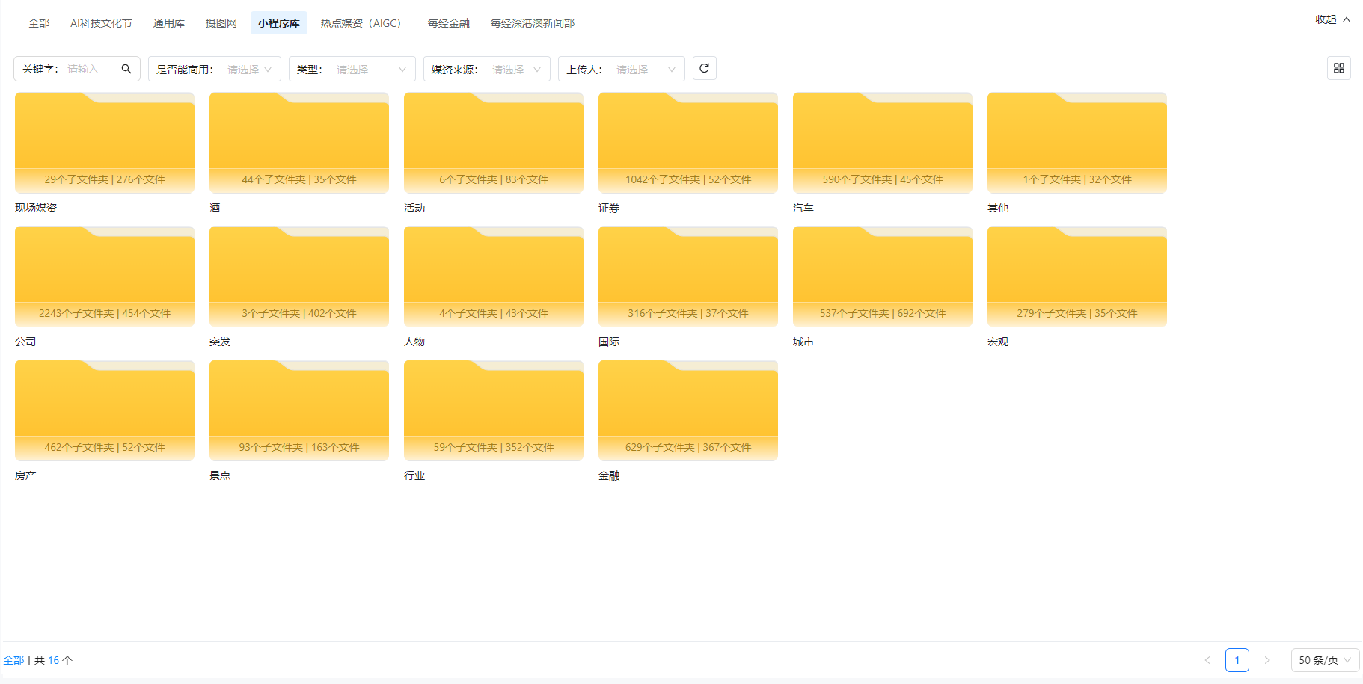Open the 景点 folder
This screenshot has height=684, width=1363.
point(299,410)
